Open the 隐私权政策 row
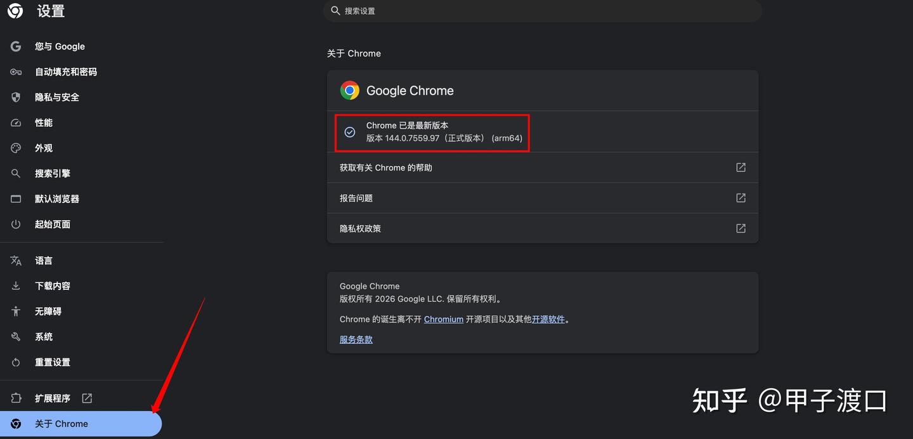Image resolution: width=913 pixels, height=439 pixels. (543, 228)
